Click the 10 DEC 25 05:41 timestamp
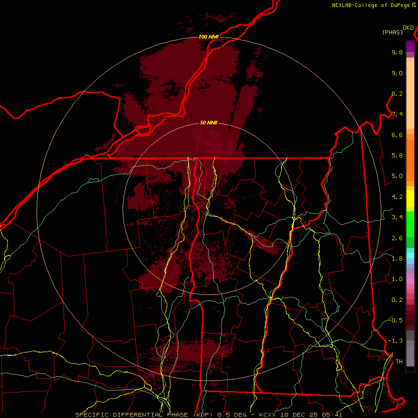The image size is (418, 418). coord(311,415)
